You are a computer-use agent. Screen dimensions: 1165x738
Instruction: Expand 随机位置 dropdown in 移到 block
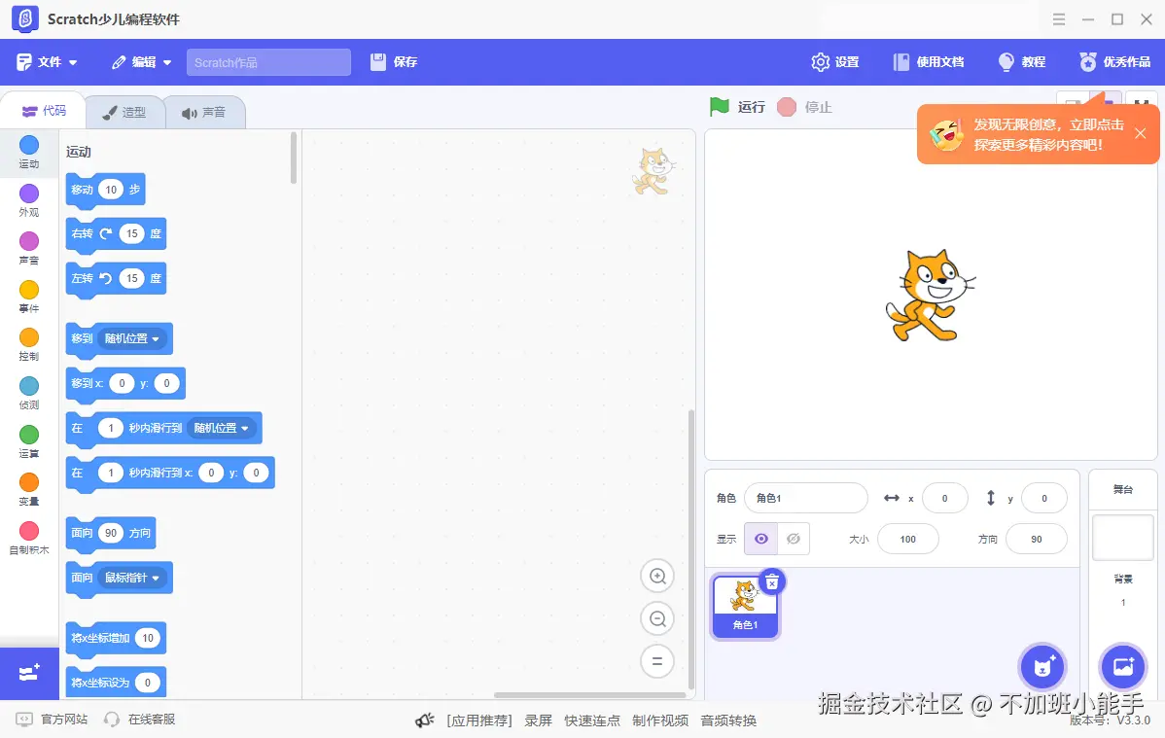coord(131,339)
